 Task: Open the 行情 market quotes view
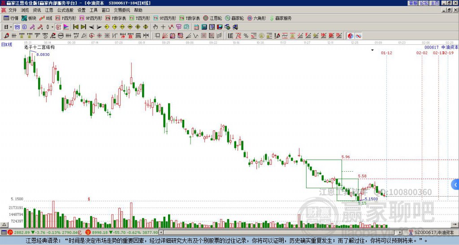[x=11, y=18]
